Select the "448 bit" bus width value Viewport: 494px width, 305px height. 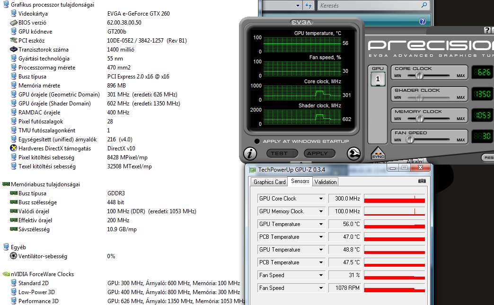point(115,202)
